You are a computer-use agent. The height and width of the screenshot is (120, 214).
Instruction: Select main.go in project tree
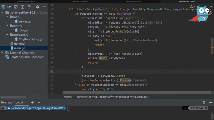[19, 48]
